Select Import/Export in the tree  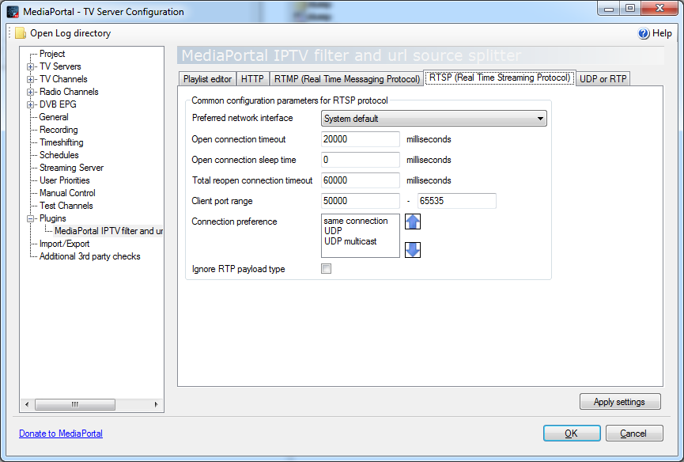65,244
